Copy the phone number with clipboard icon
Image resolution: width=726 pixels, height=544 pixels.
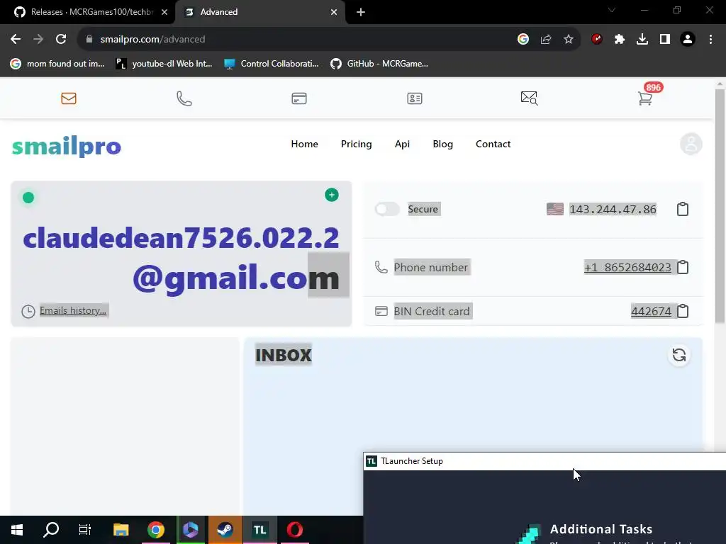(683, 267)
